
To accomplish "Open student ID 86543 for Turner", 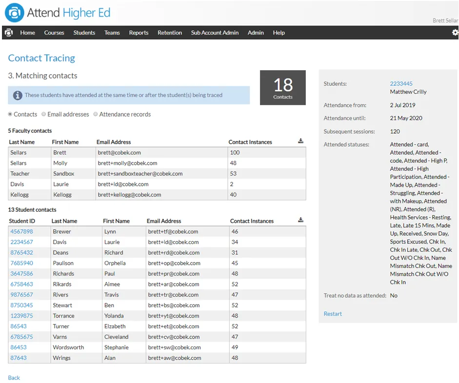I will [x=19, y=326].
